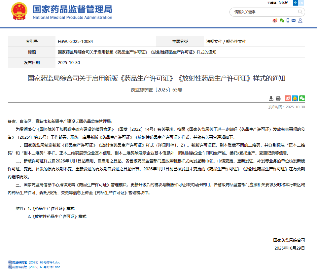Open 无障碍 accessibility mode
Screen dimensions: 317x274
(271, 3)
